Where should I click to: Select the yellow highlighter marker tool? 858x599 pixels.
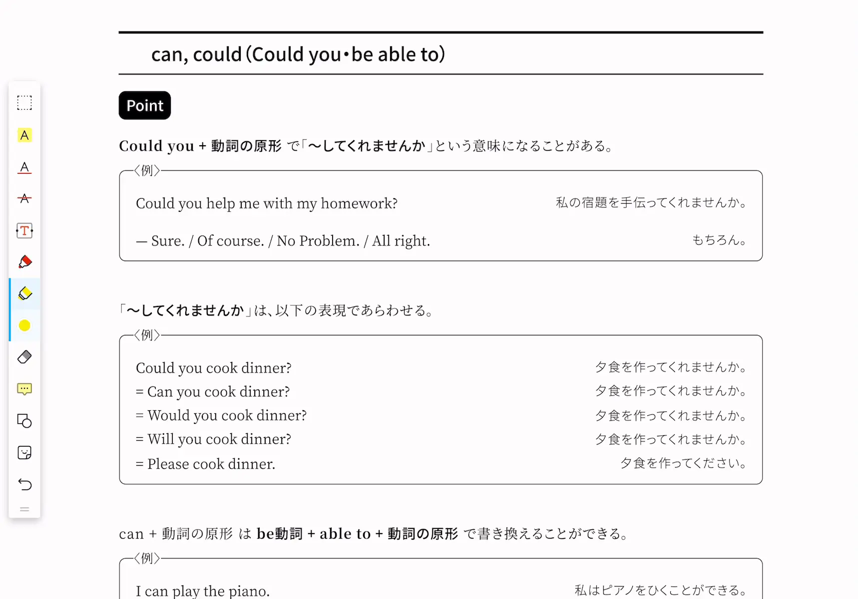(x=24, y=294)
